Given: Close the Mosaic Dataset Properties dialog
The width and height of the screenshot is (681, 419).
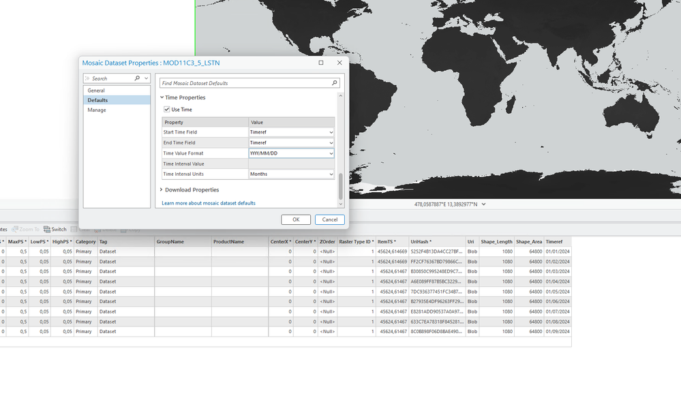Looking at the screenshot, I should 339,63.
